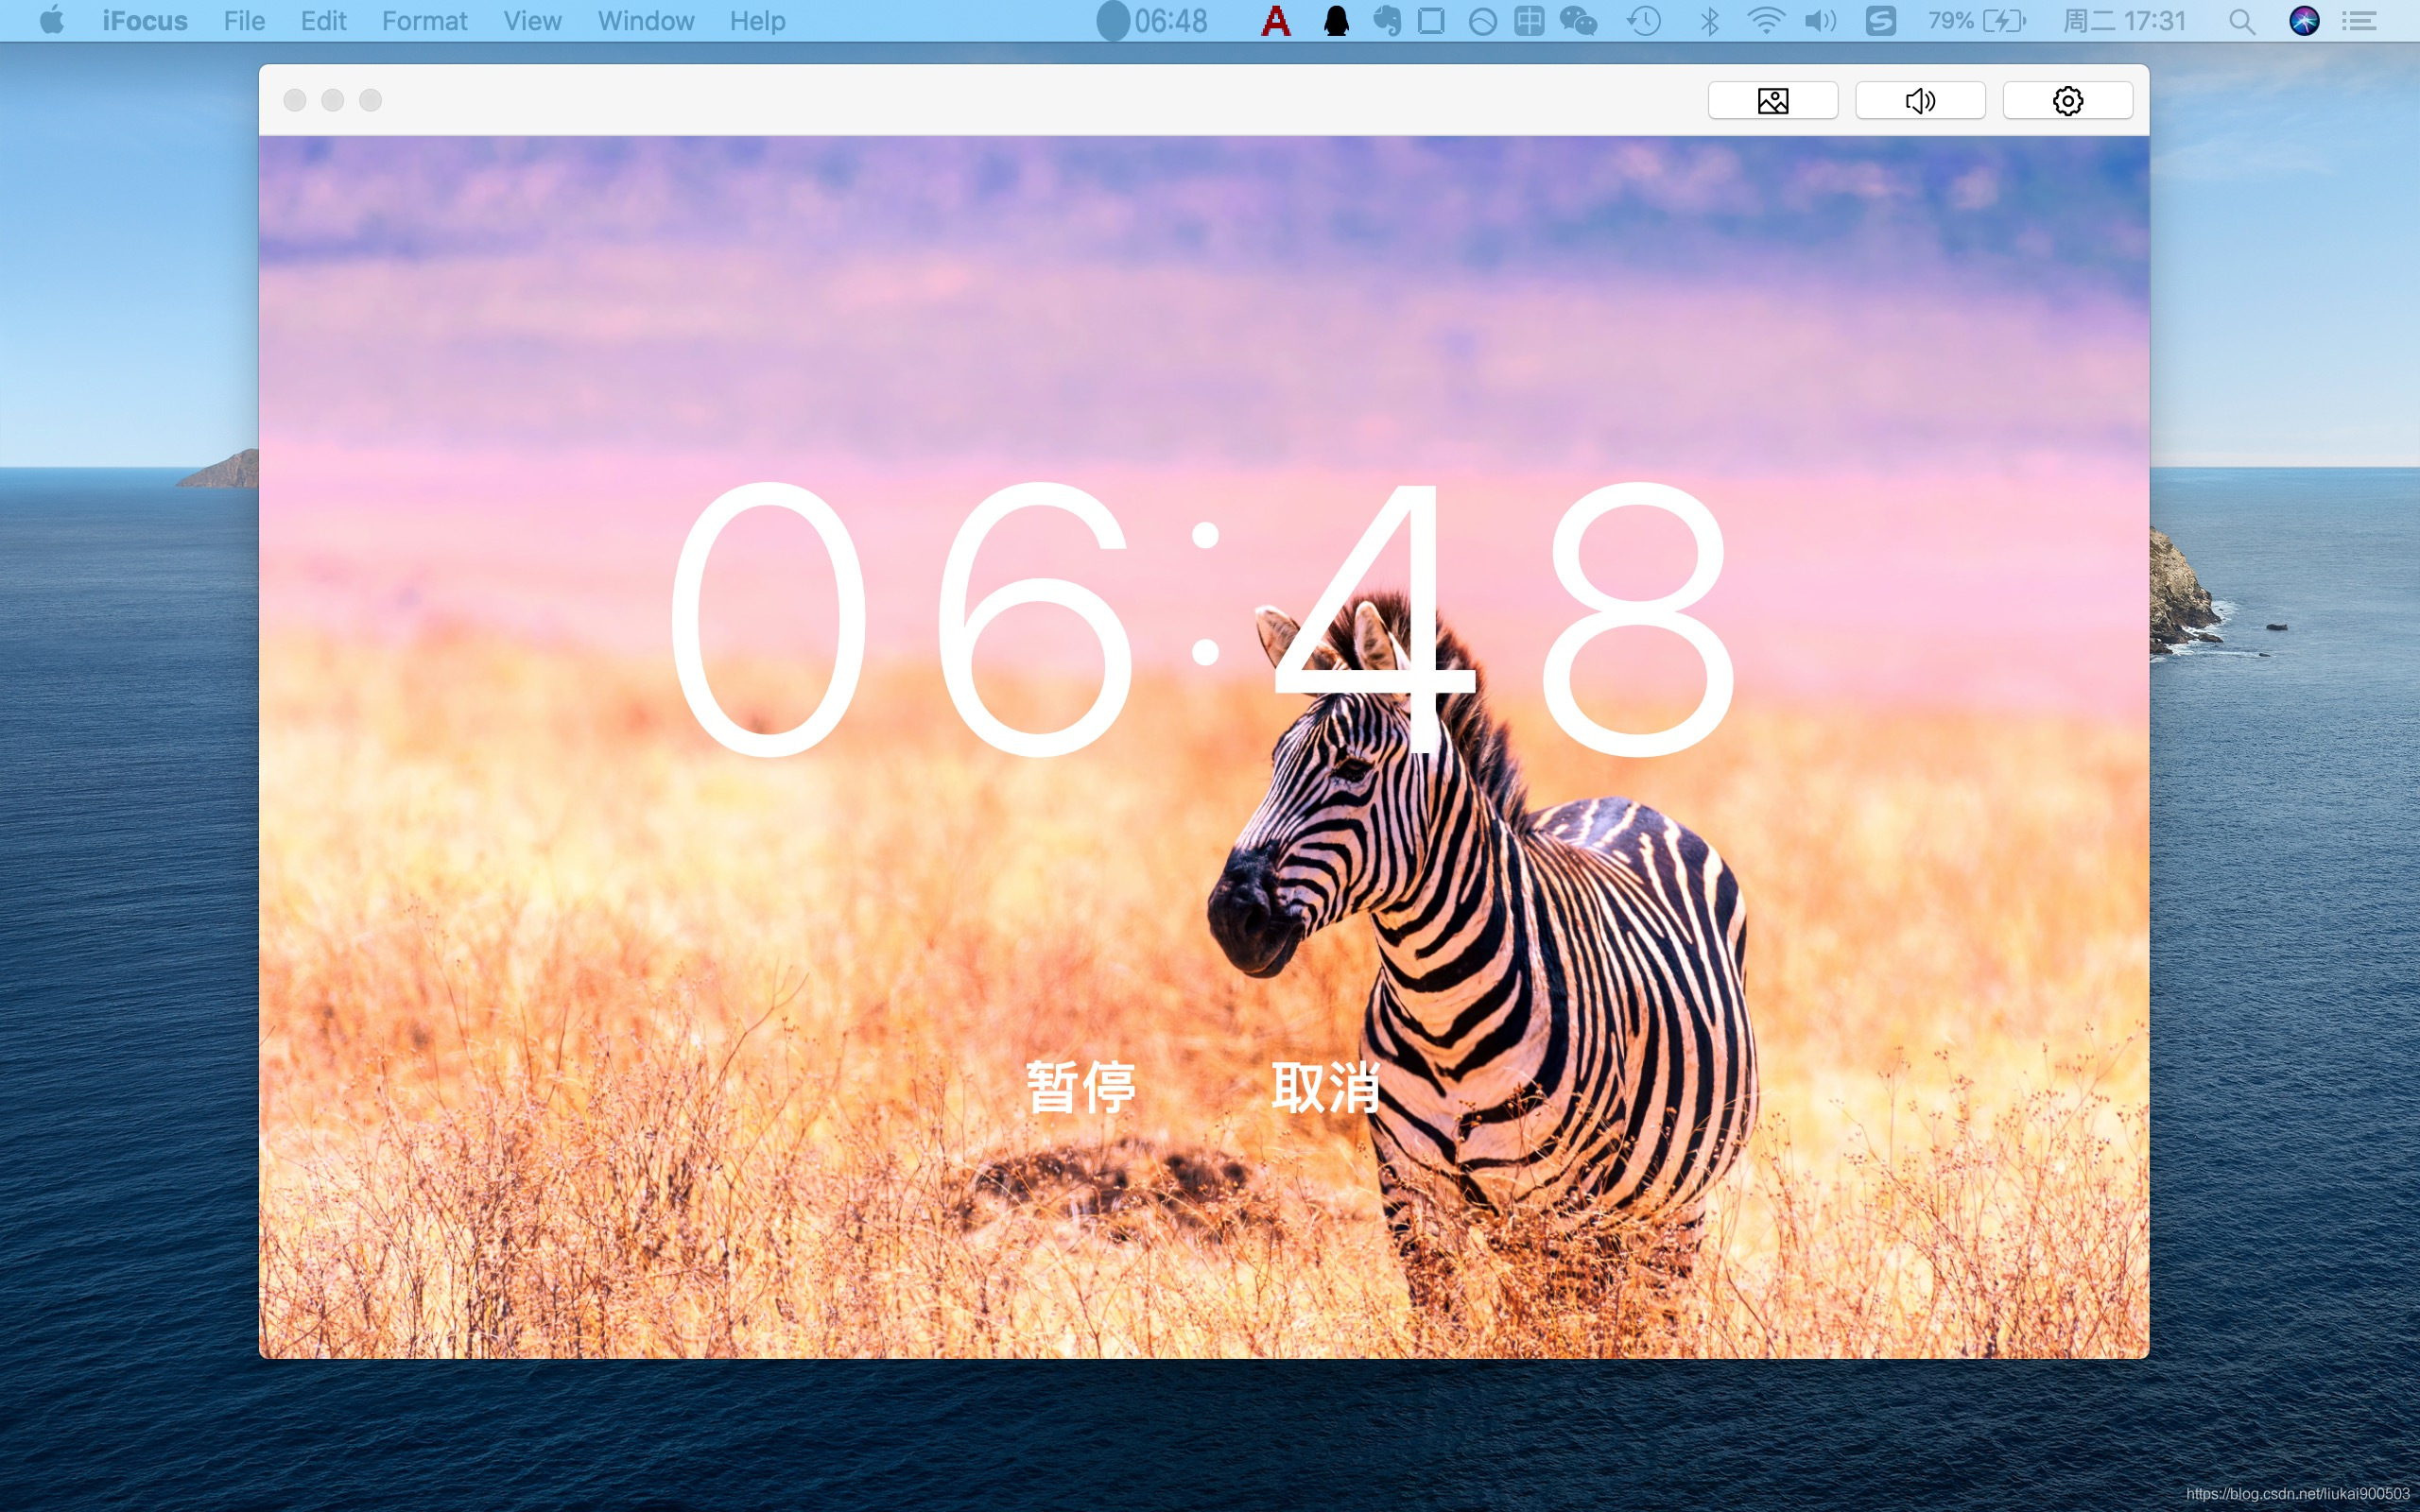Open the Window menu
This screenshot has height=1512, width=2420.
(x=645, y=21)
